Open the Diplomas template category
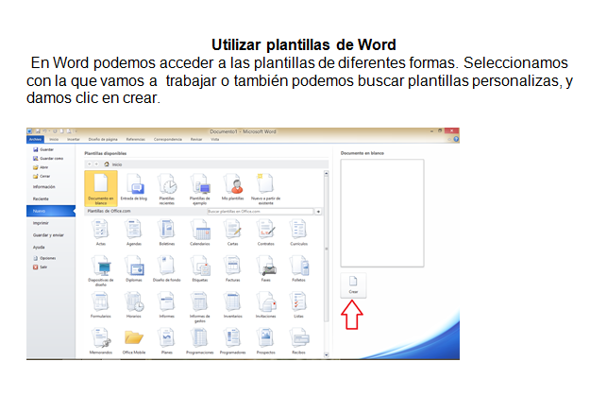This screenshot has width=590, height=396. 134,268
